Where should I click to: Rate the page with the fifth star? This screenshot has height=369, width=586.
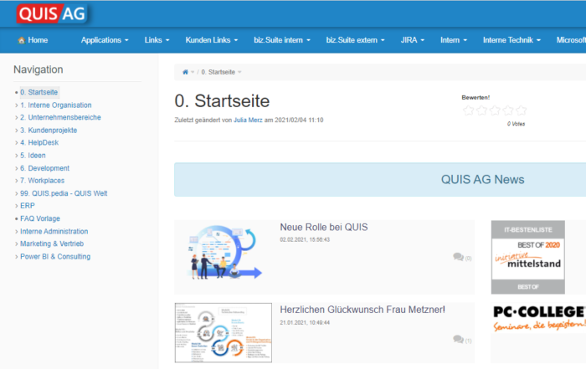coord(521,110)
